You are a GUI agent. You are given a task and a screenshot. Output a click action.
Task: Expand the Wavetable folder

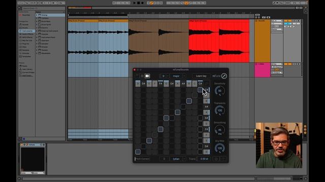tap(37, 53)
